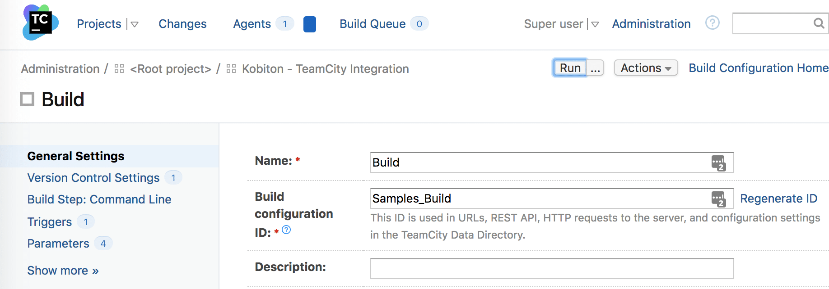Click the password manager icon in the Name field
The height and width of the screenshot is (289, 829).
(x=718, y=163)
